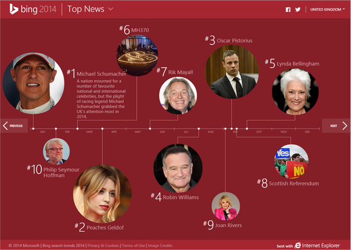Open Privacy & Cookies link
The image size is (351, 250).
(103, 245)
